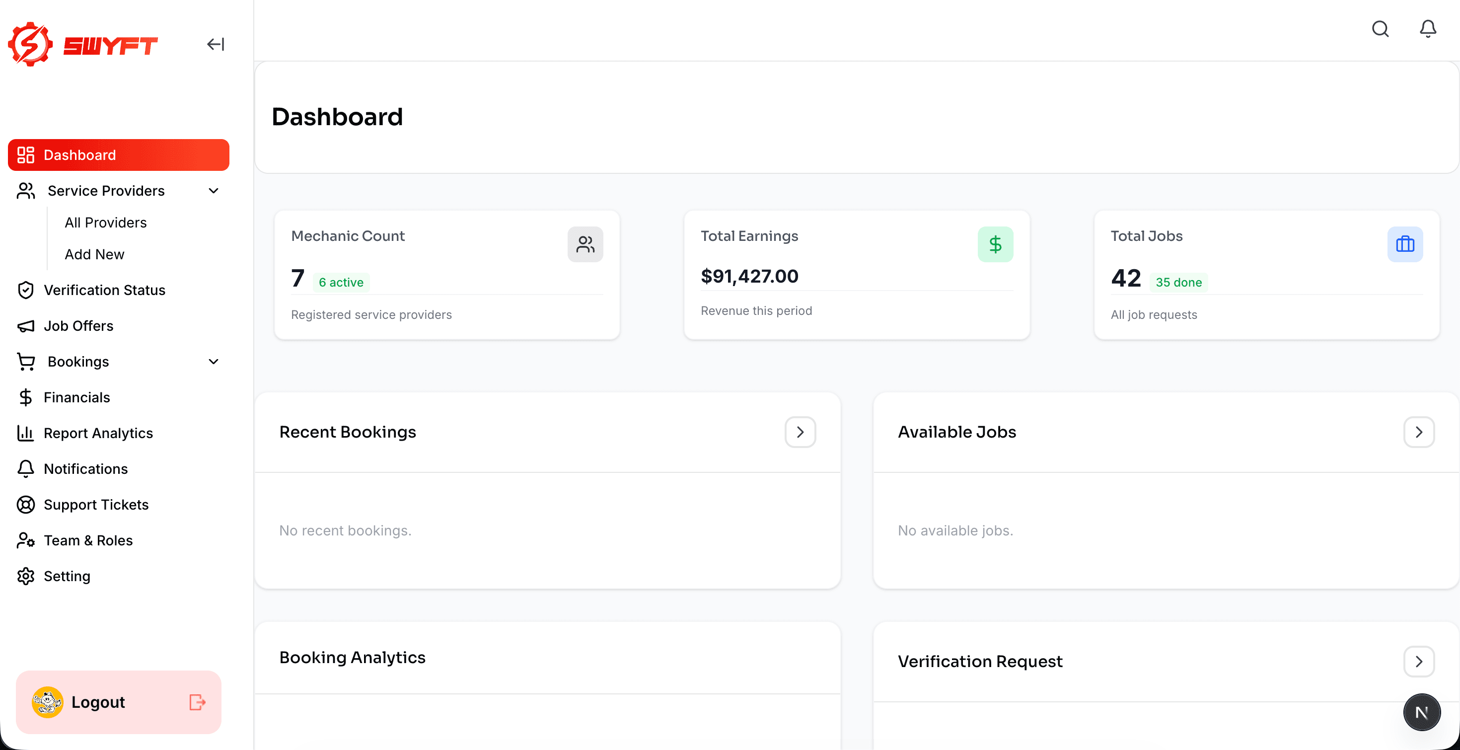Viewport: 1460px width, 750px height.
Task: Click the logout door icon
Action: click(x=197, y=702)
